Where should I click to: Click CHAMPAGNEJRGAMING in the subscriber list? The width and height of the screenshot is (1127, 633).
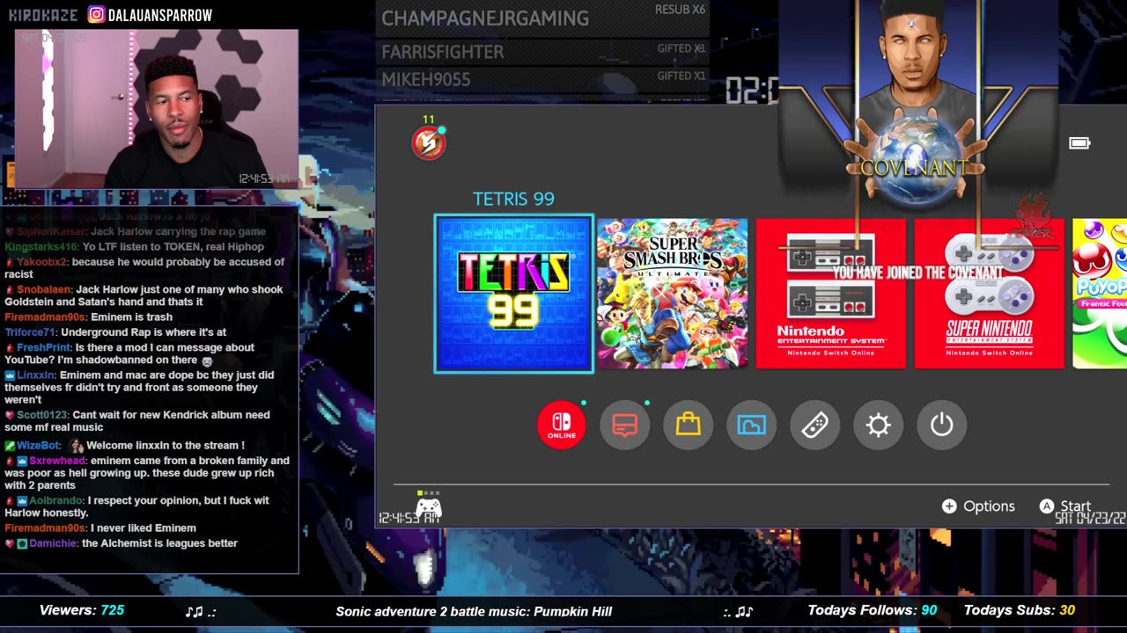pos(485,18)
